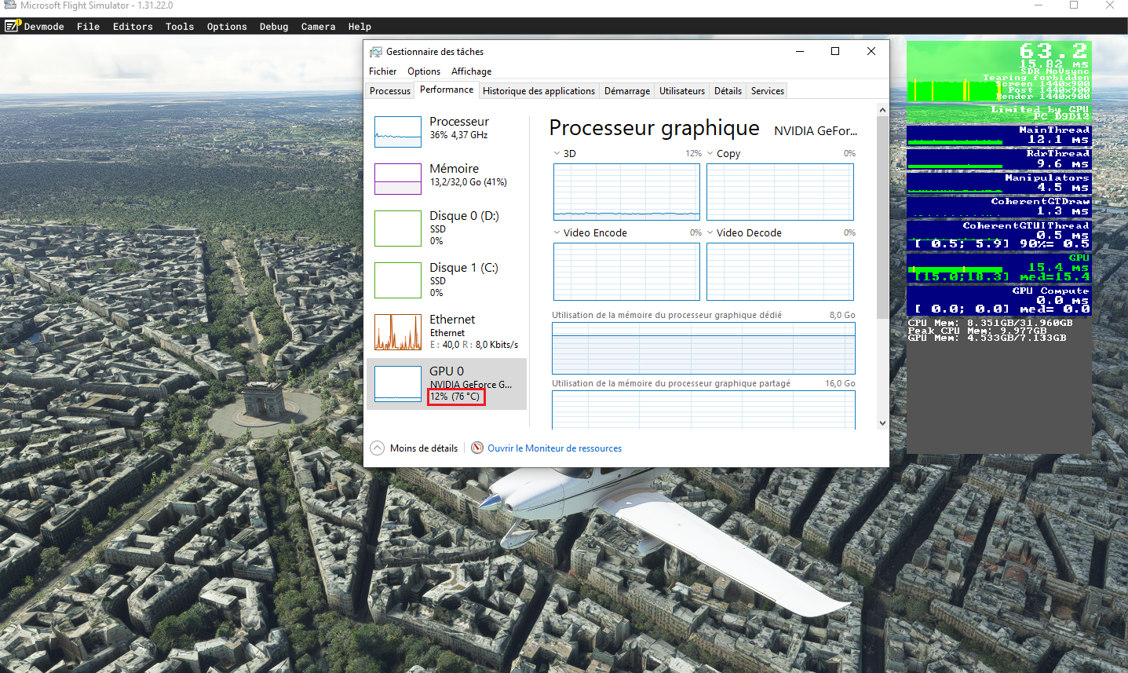
Task: Select the Processeur performance entry
Action: pos(447,131)
